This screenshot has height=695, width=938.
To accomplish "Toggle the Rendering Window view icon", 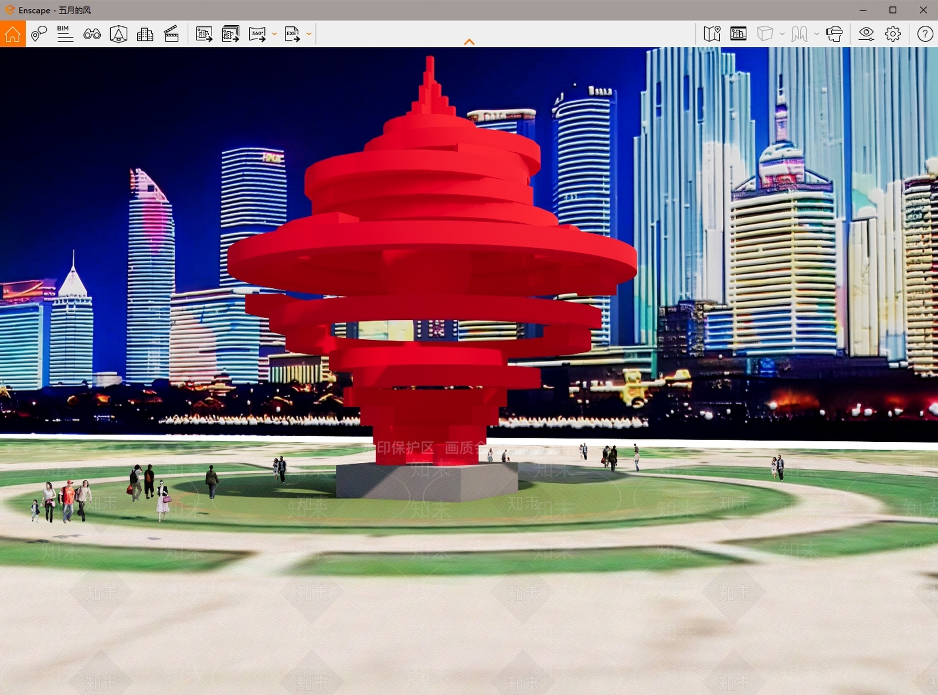I will click(x=738, y=34).
